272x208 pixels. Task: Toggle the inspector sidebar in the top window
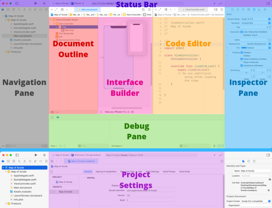pos(268,3)
